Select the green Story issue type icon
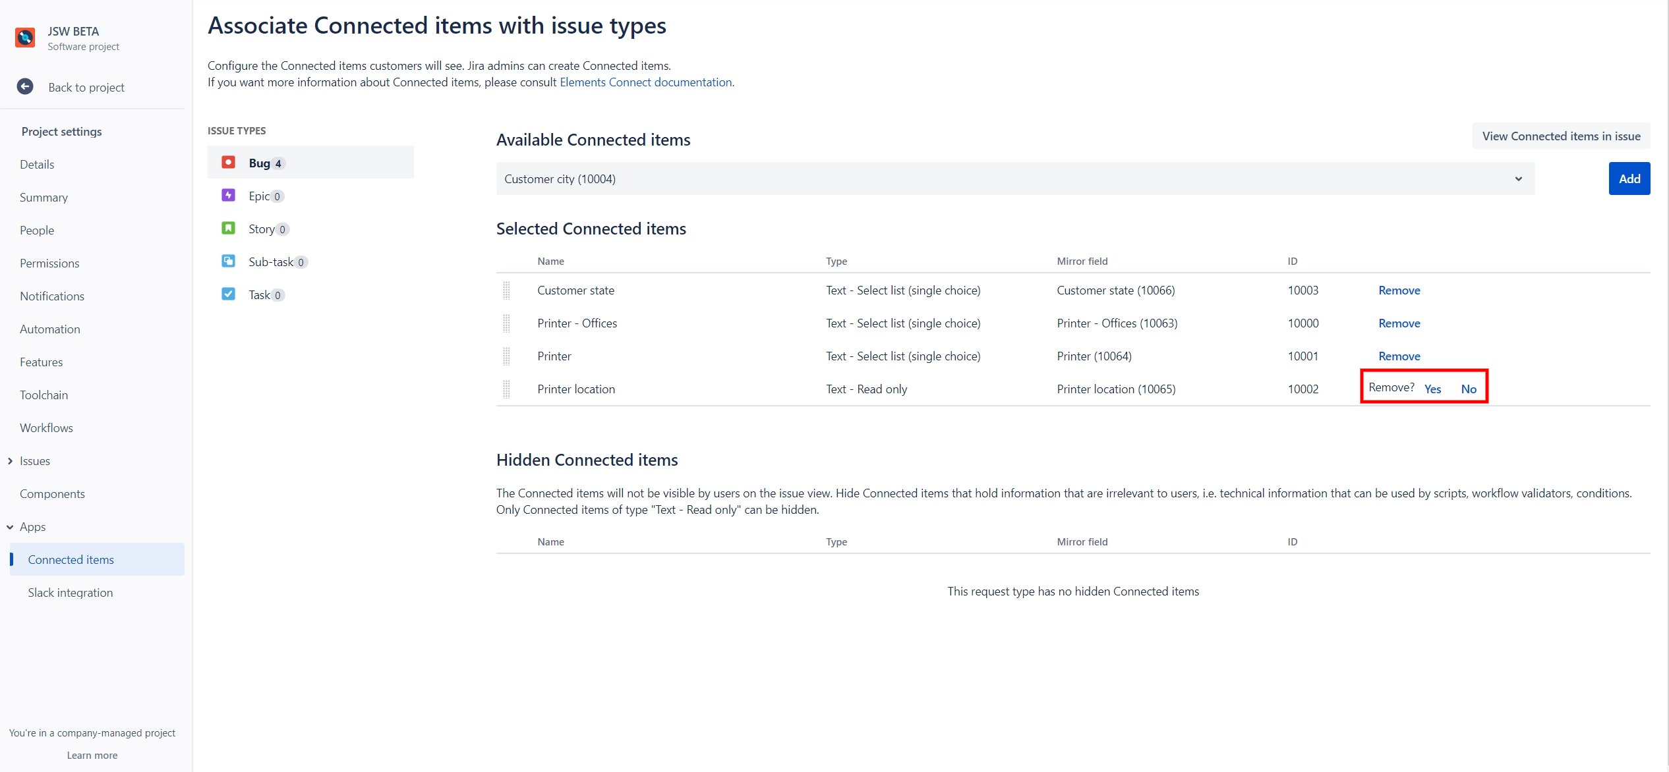Screen dimensions: 1669x772 tap(228, 229)
